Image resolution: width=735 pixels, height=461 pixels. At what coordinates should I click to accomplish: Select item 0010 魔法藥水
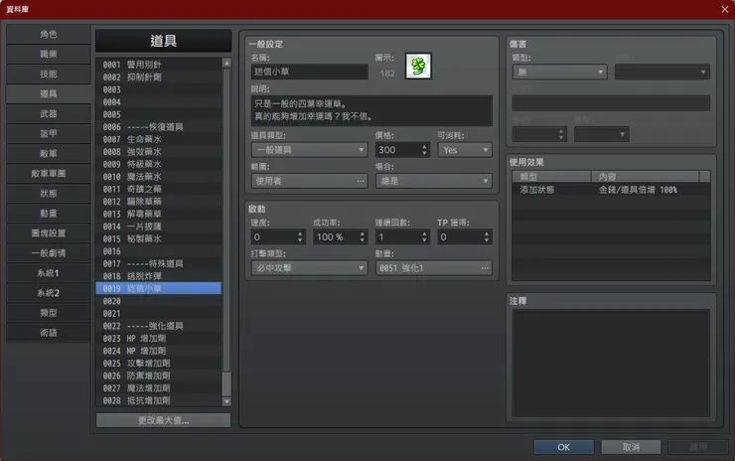click(x=159, y=177)
